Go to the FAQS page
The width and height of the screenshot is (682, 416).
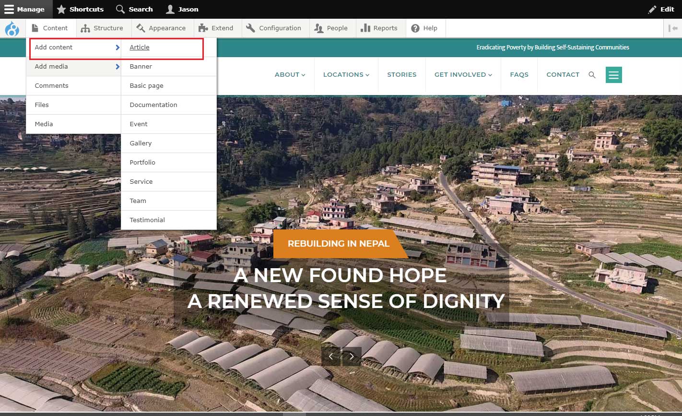tap(519, 75)
